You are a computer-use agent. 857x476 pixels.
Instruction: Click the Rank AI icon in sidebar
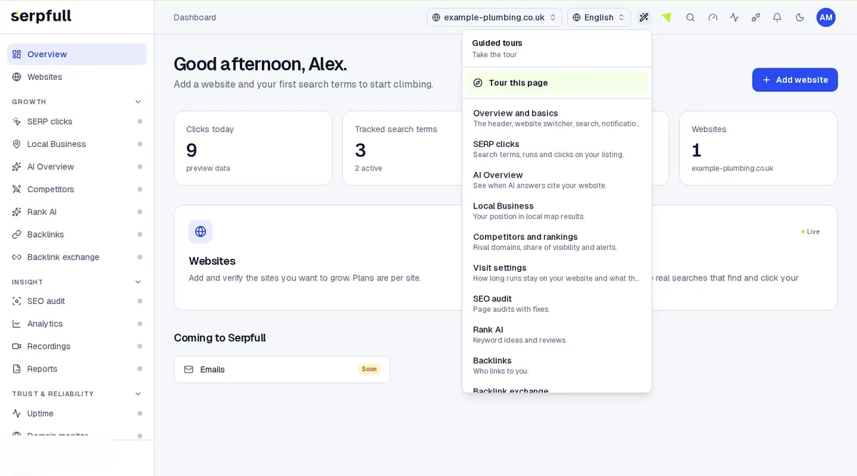(x=16, y=212)
